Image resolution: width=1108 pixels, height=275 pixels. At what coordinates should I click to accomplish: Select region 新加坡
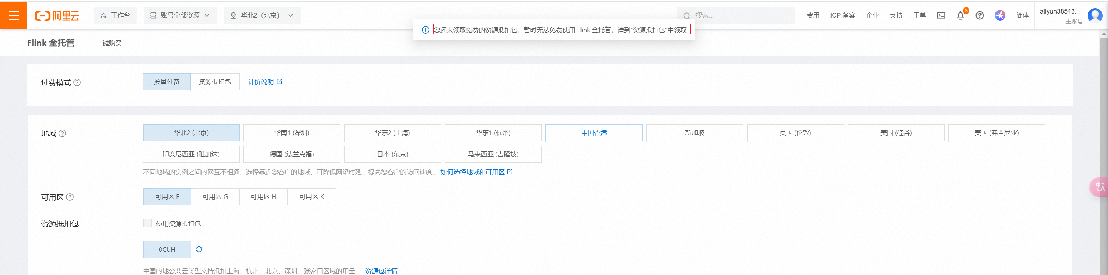[695, 133]
